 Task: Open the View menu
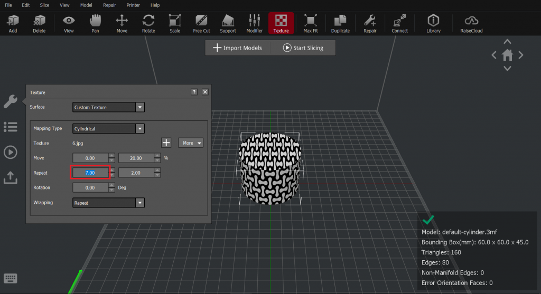[x=64, y=5]
